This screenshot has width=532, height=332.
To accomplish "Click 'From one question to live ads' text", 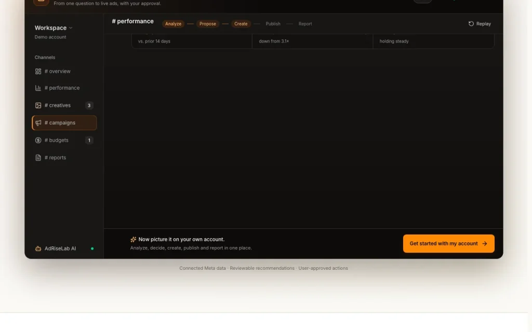I will point(107,4).
